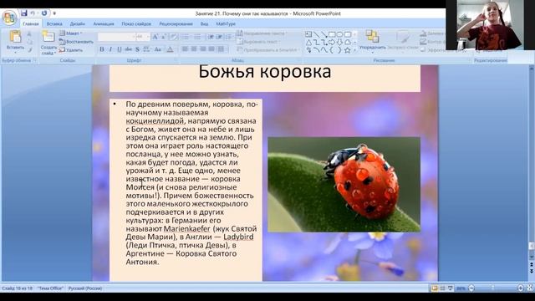Open the columns button in paragraph group
Viewport: 535px width, 301px height.
tap(222, 49)
